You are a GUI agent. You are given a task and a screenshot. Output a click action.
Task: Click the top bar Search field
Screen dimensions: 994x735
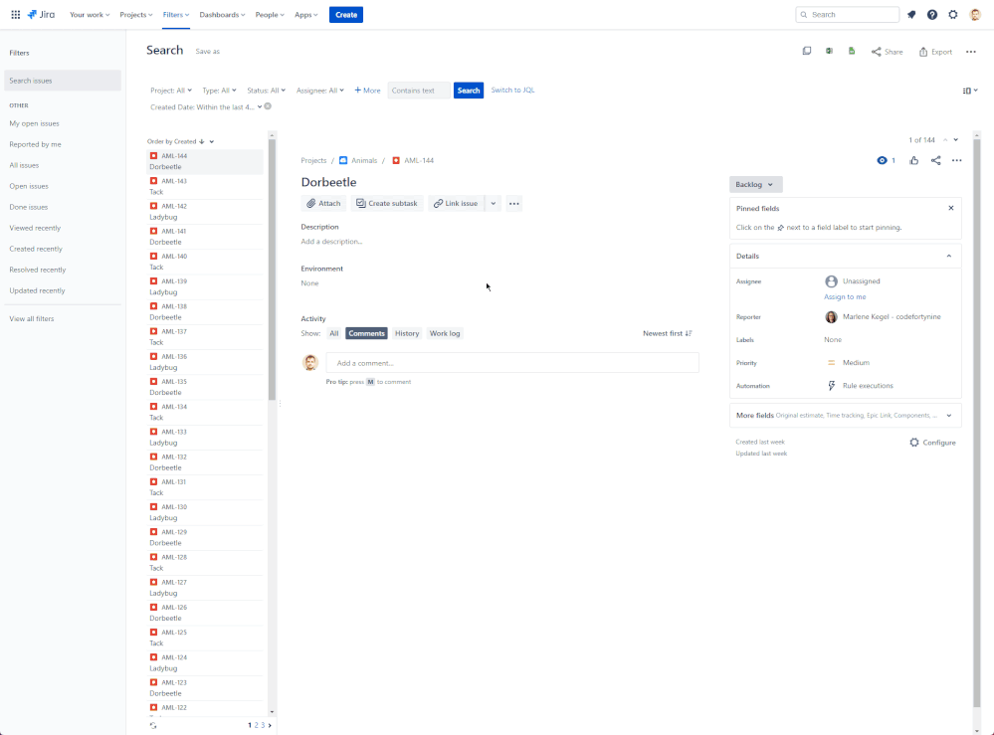pos(848,15)
